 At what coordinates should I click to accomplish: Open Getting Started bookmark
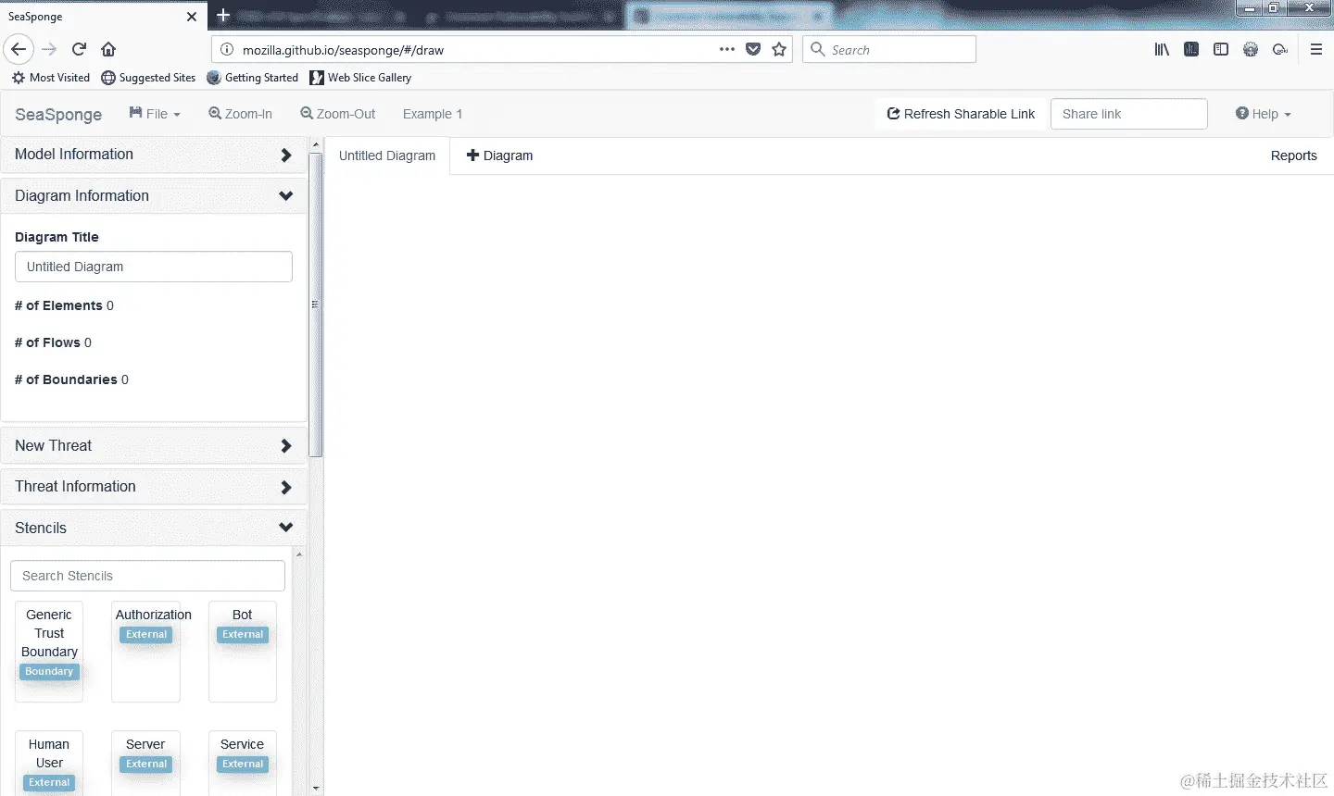tap(253, 78)
